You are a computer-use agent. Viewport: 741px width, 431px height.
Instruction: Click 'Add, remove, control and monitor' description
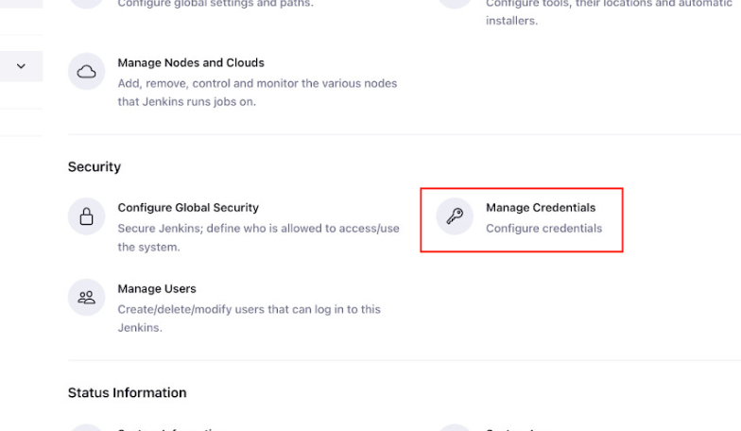point(257,83)
